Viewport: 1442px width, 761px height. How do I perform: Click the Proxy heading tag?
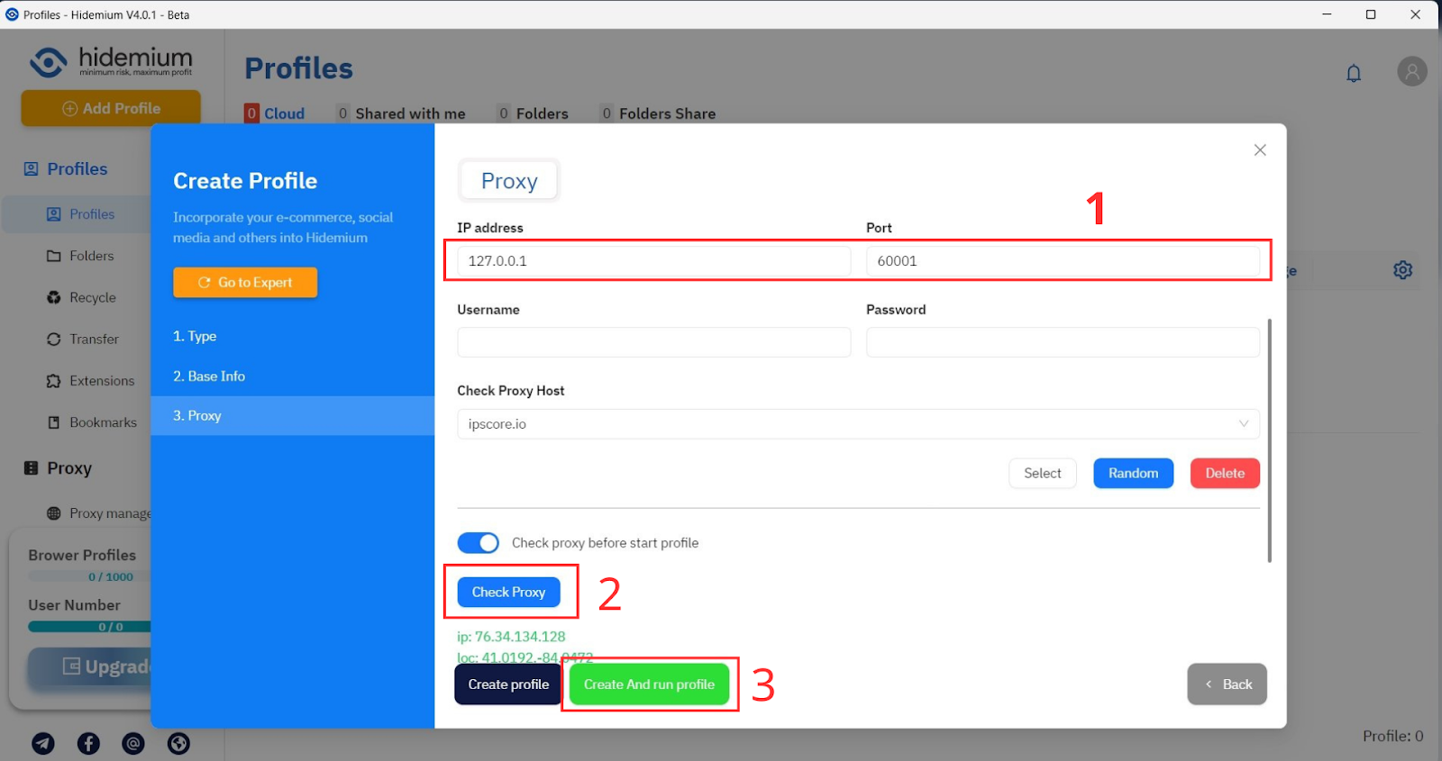(509, 181)
